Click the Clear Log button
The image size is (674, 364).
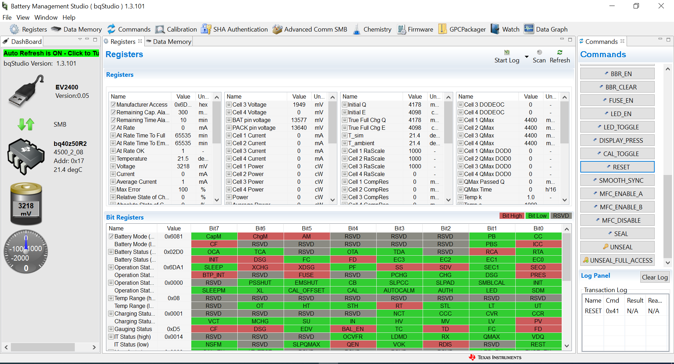pos(655,277)
